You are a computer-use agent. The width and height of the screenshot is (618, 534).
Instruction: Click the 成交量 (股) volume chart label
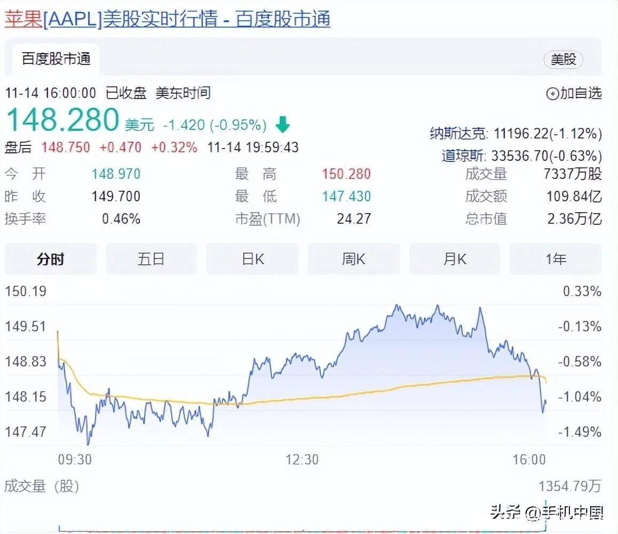42,487
